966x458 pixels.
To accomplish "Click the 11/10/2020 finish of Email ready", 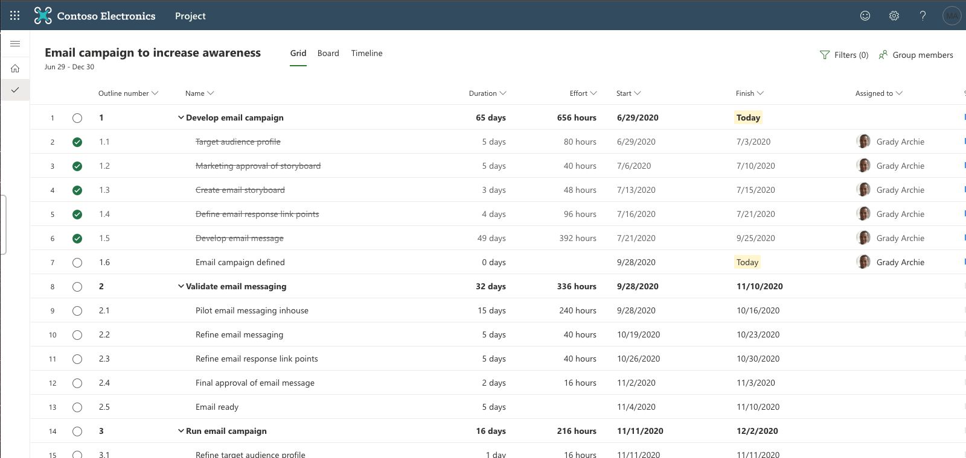I will 758,407.
